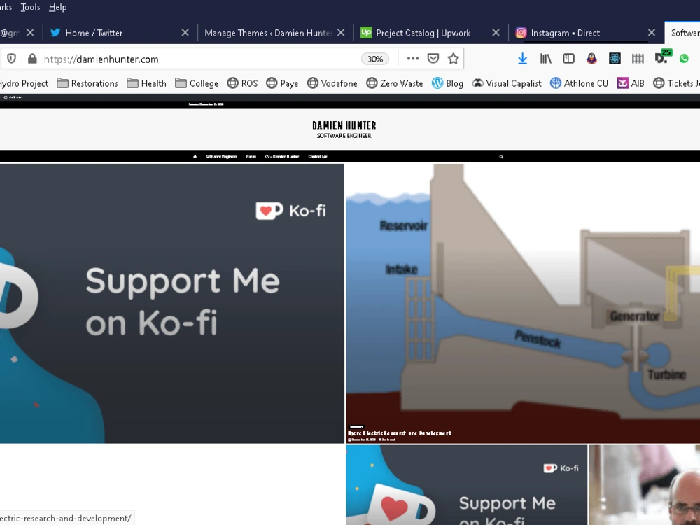Viewport: 700px width, 525px height.
Task: Click the Damien Hunter site title
Action: point(344,125)
